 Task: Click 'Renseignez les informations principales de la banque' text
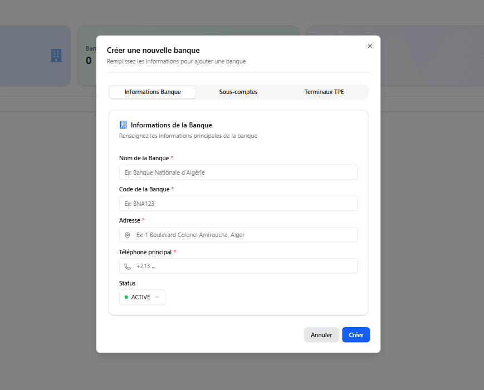tap(188, 136)
